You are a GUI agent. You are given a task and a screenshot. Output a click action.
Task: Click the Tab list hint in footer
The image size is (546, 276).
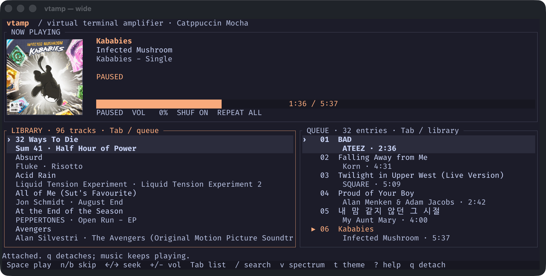[x=208, y=265]
